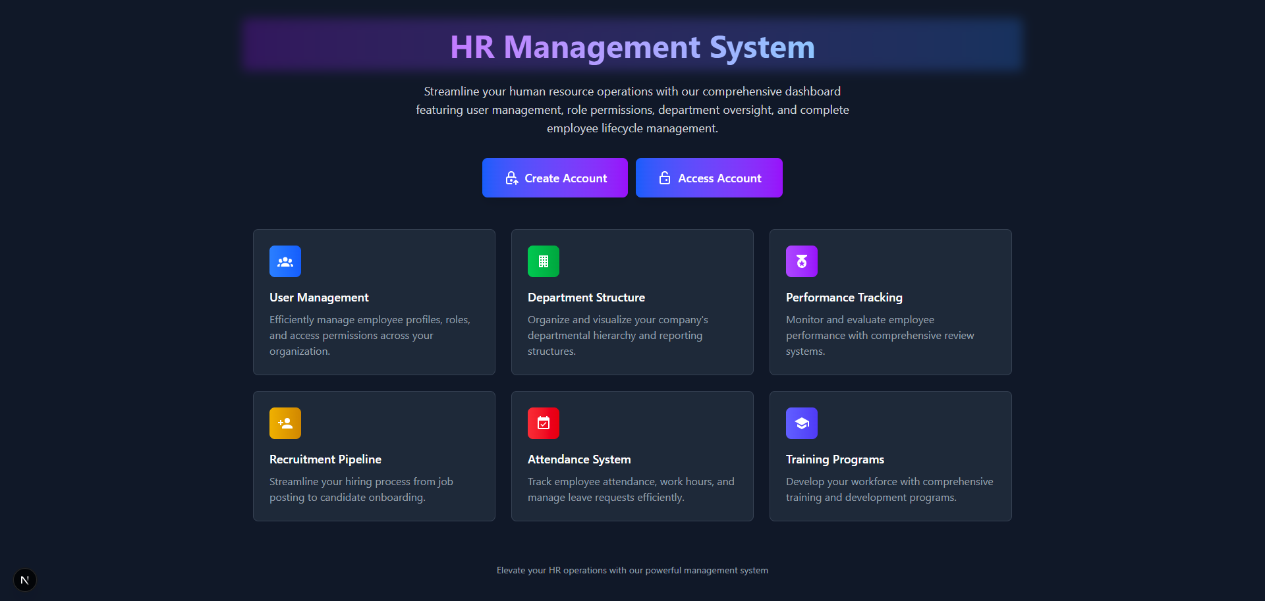Click the Training Programs description text
The width and height of the screenshot is (1265, 601).
889,490
